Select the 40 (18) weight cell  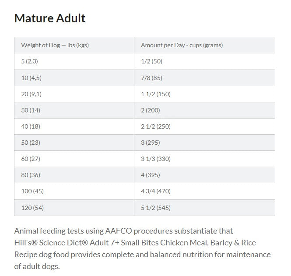click(74, 126)
